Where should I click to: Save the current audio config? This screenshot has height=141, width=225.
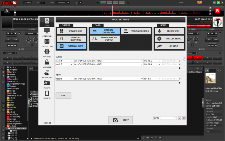(x=179, y=118)
